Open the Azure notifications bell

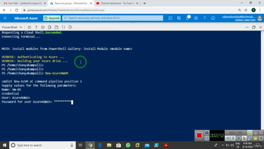pyautogui.click(x=188, y=18)
